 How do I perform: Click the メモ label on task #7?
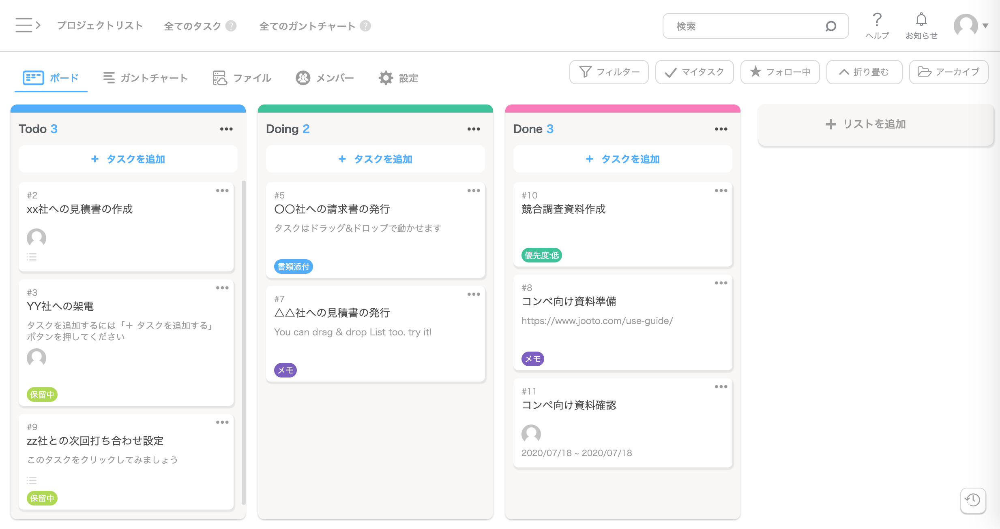[285, 370]
